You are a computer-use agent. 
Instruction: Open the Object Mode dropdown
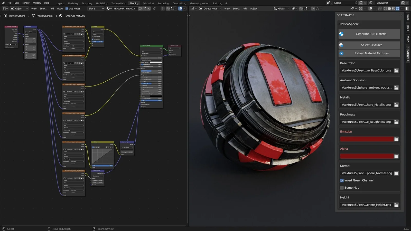[x=210, y=8]
